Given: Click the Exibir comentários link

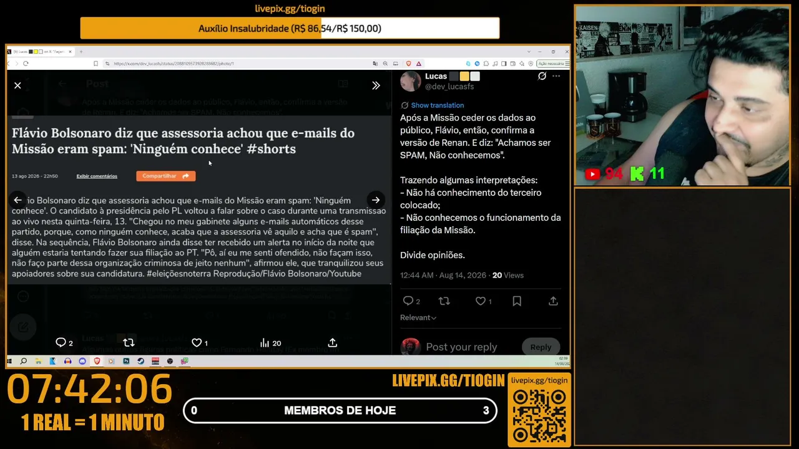Looking at the screenshot, I should tap(97, 176).
